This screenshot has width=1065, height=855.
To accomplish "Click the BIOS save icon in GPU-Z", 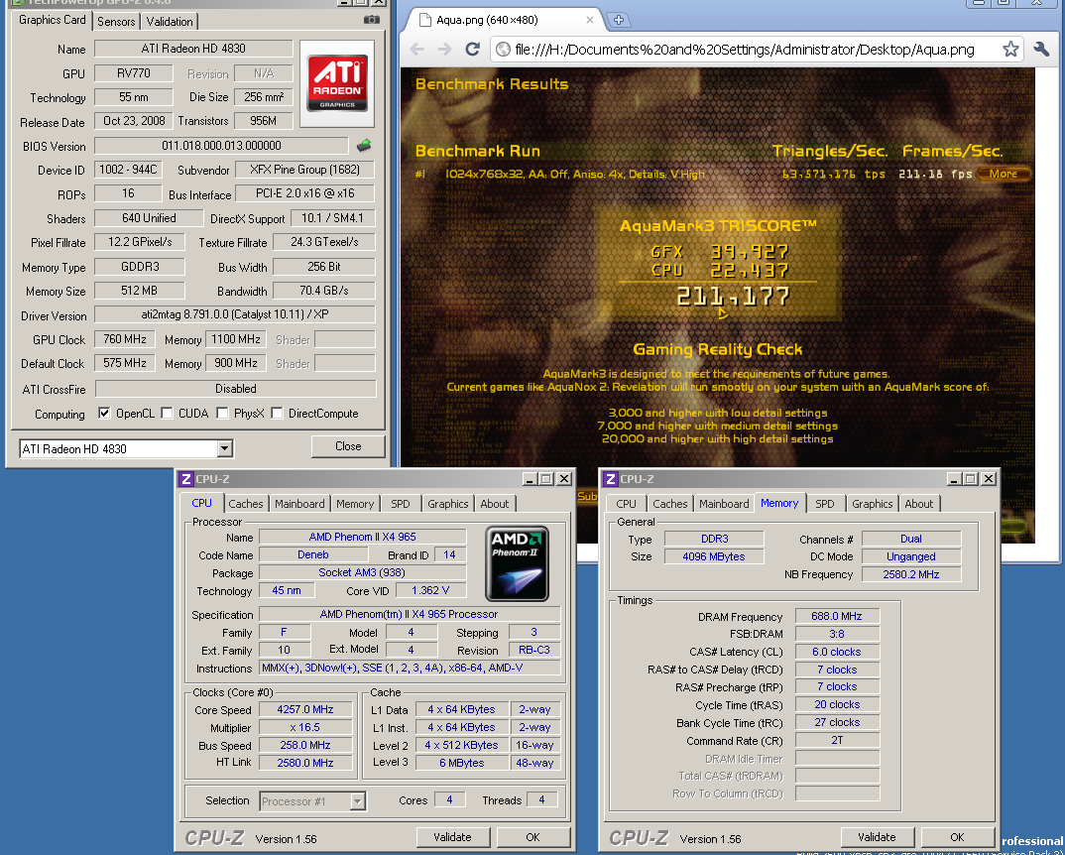I will pyautogui.click(x=364, y=145).
